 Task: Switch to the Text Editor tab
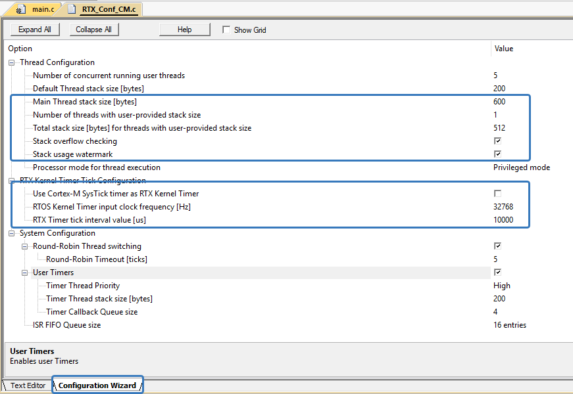point(28,385)
